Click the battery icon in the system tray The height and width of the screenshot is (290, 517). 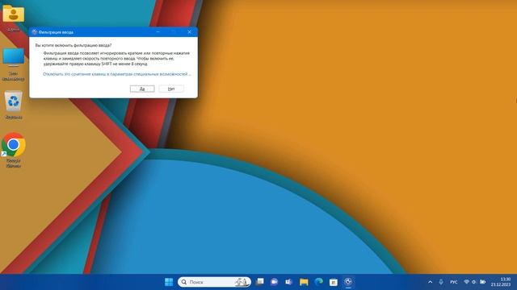tap(483, 282)
